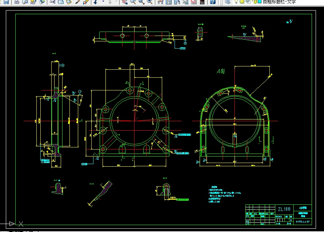Click the Paste from clipboard icon
Viewport: 324px width, 232px height.
69,2
